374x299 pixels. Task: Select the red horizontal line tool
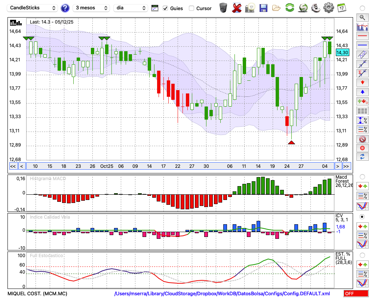pos(362,36)
